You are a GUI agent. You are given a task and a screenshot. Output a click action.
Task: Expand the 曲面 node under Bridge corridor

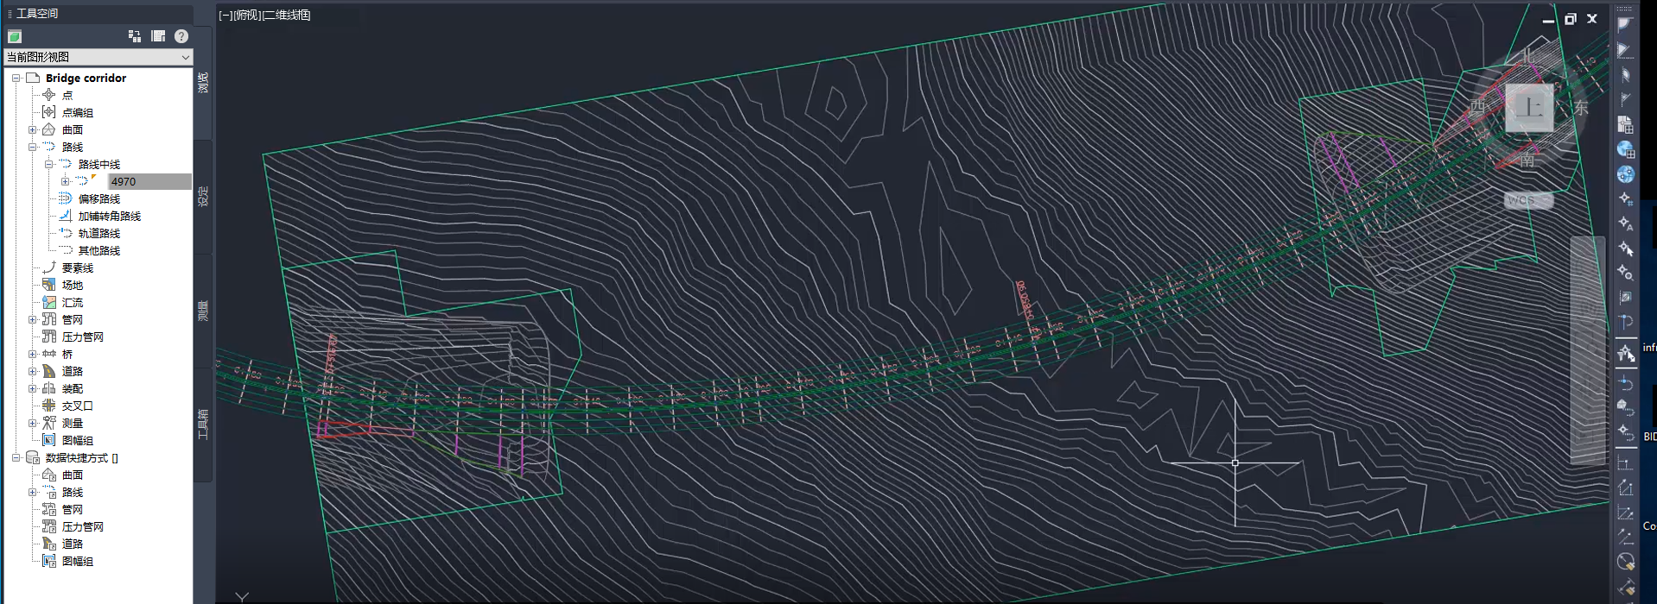tap(32, 129)
